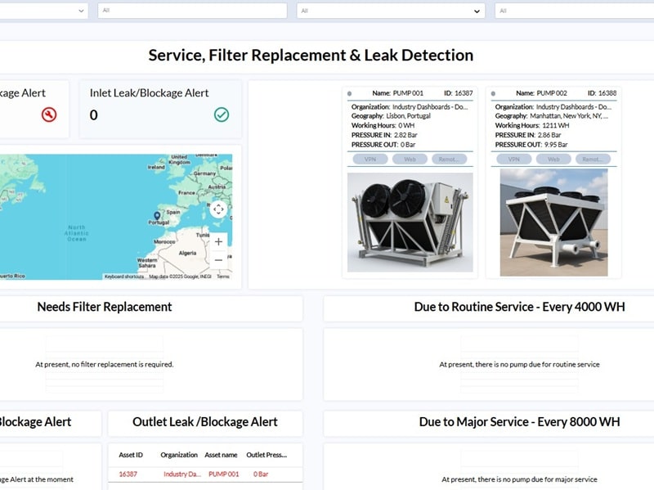Click the green checkmark on Inlet Leak alert
The width and height of the screenshot is (654, 490).
(222, 115)
